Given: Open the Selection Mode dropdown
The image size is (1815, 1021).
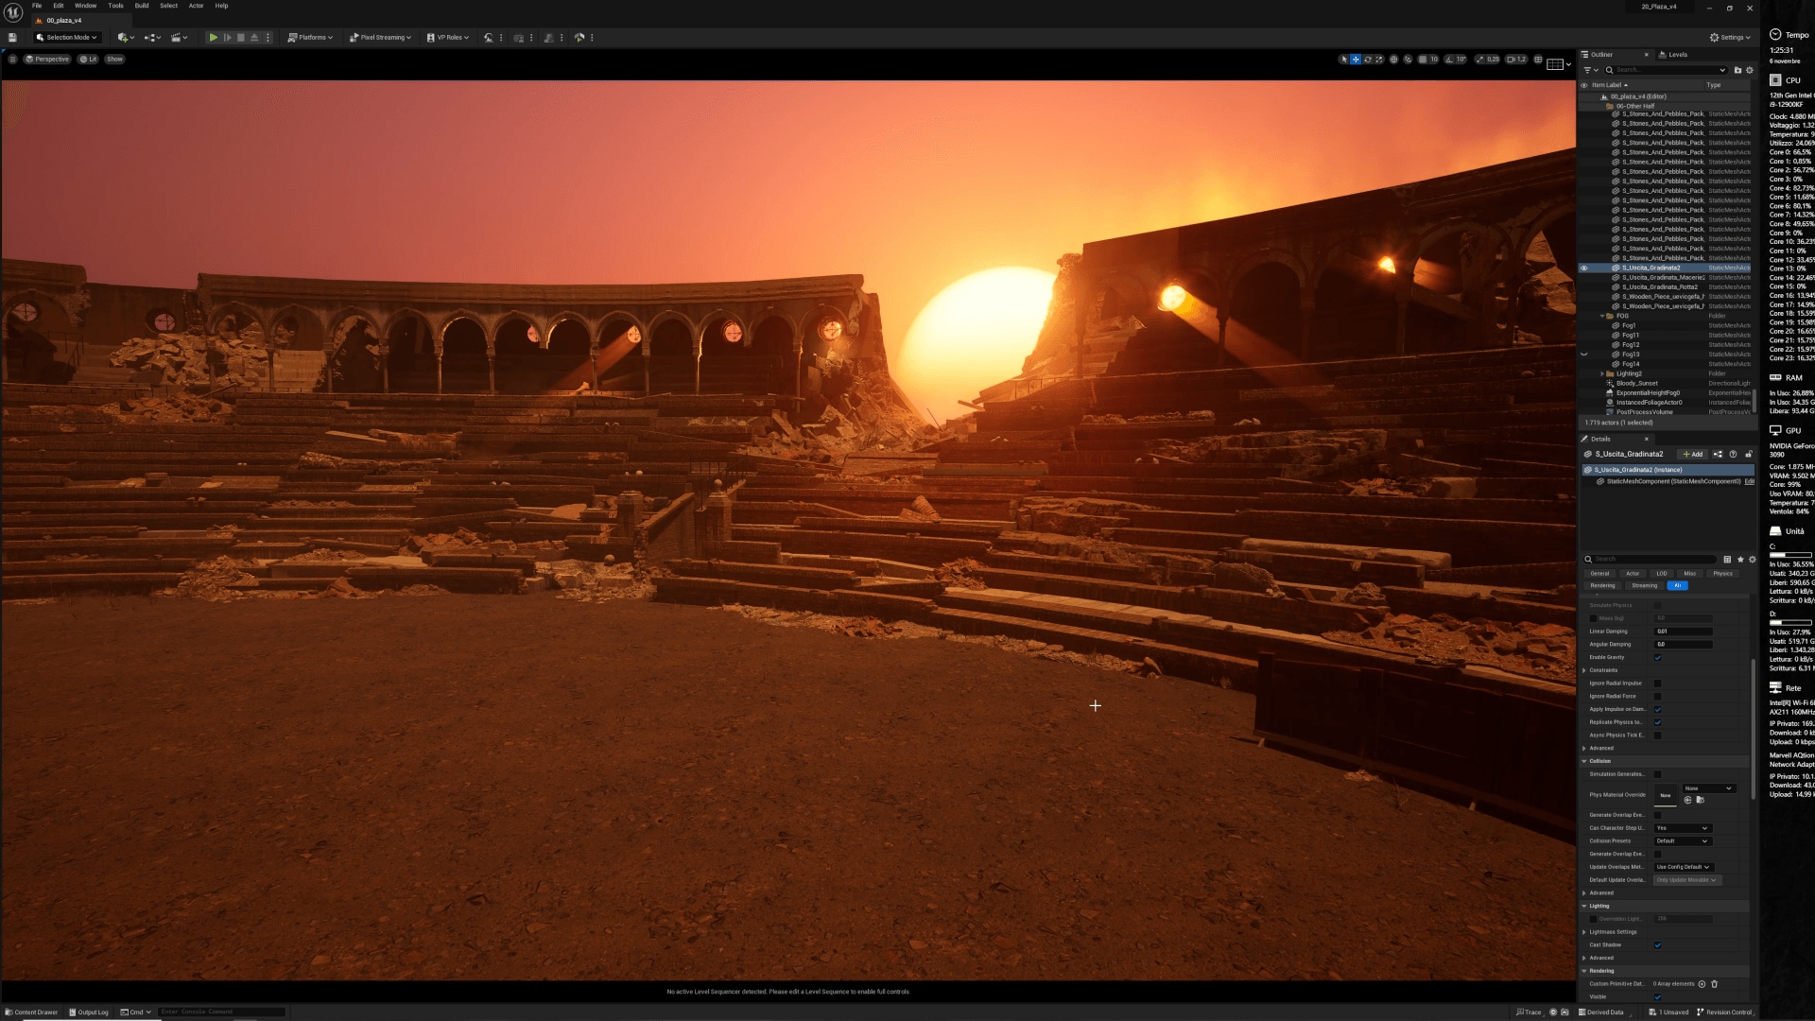Looking at the screenshot, I should tap(66, 38).
